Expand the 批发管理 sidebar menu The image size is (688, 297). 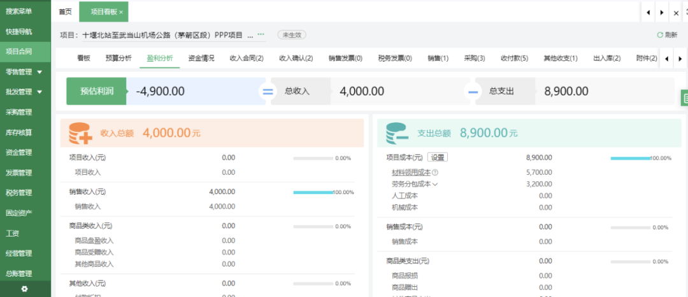pyautogui.click(x=40, y=92)
